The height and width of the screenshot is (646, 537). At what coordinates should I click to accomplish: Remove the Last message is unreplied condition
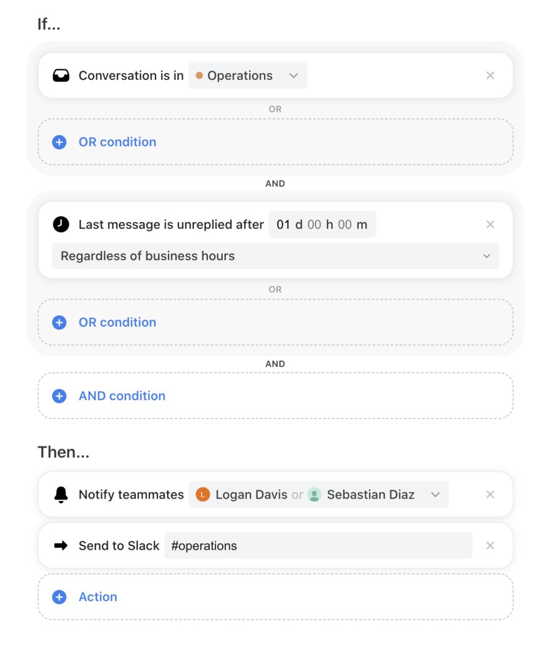point(490,225)
